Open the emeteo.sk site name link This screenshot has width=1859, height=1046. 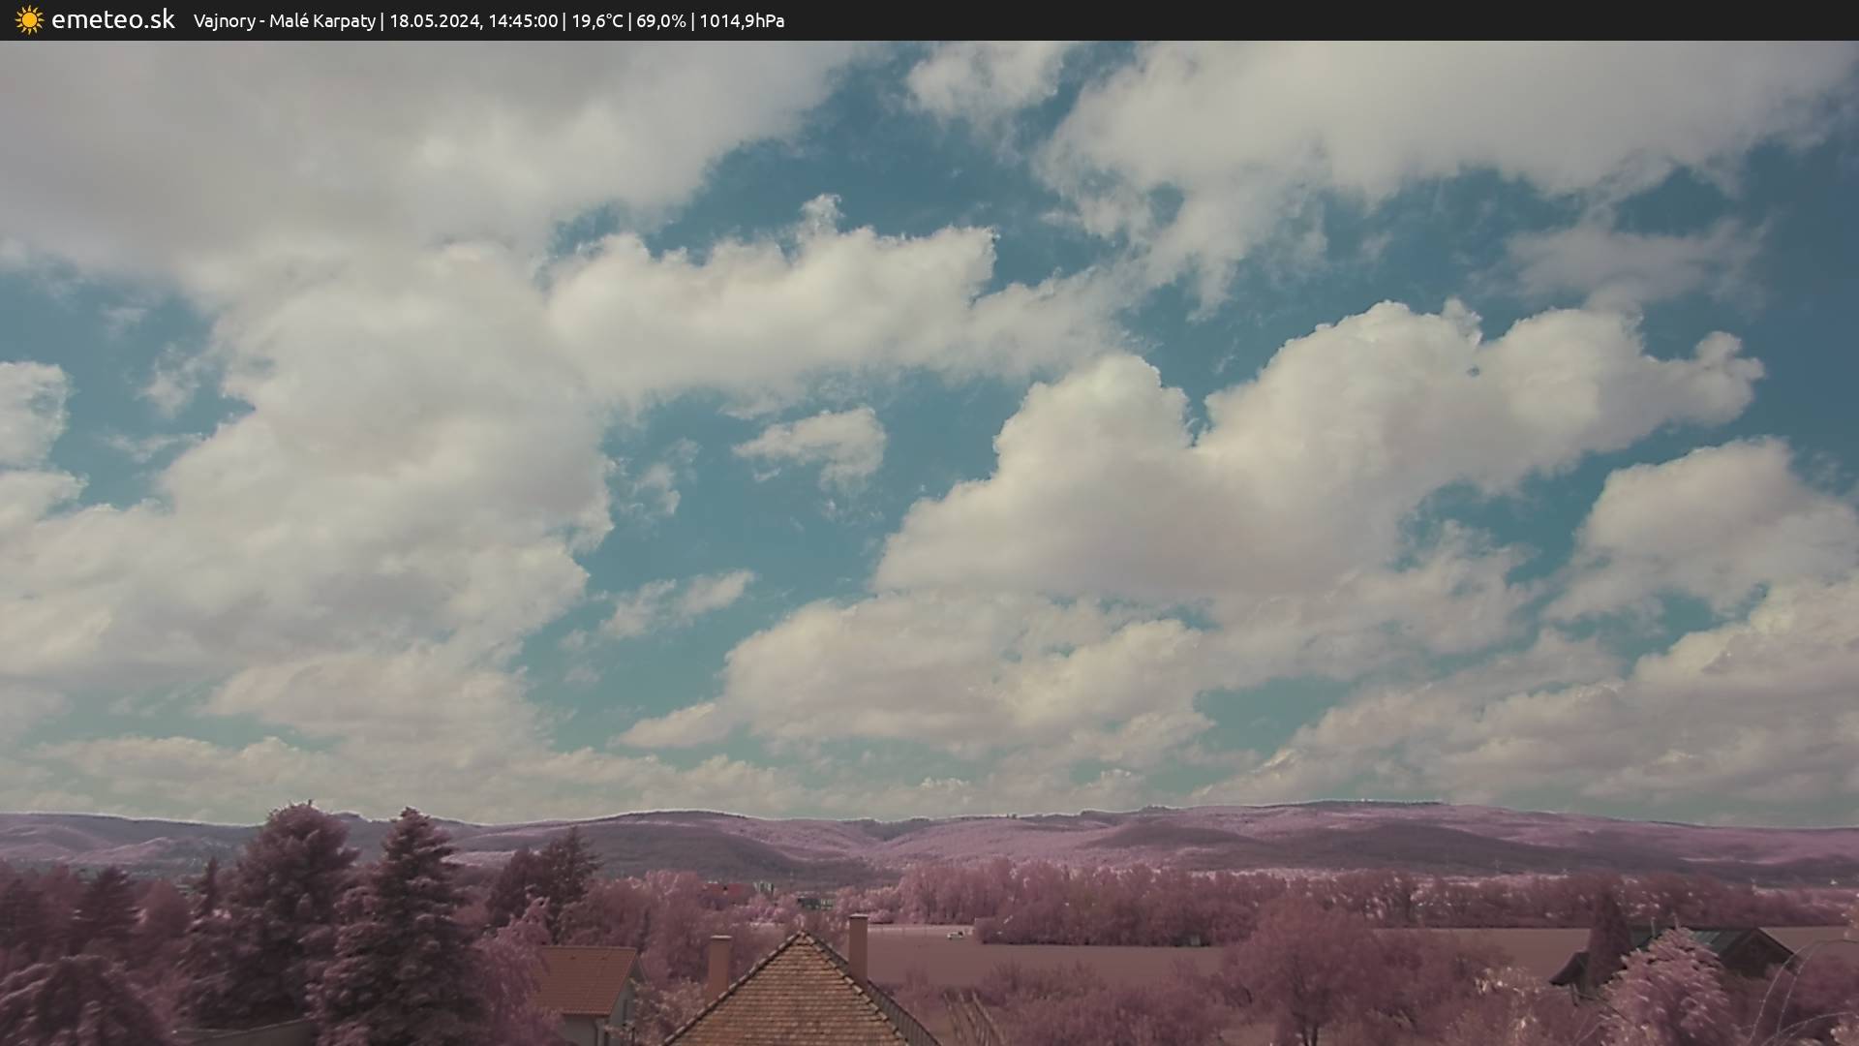[112, 20]
